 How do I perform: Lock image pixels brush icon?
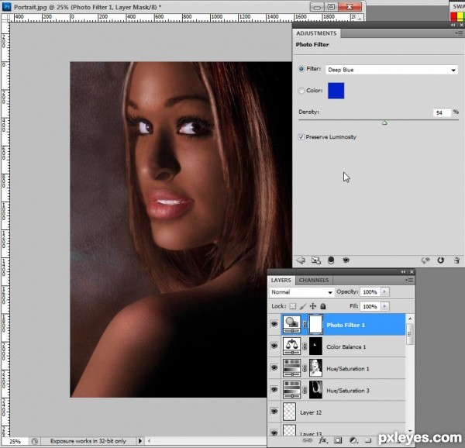pyautogui.click(x=303, y=306)
